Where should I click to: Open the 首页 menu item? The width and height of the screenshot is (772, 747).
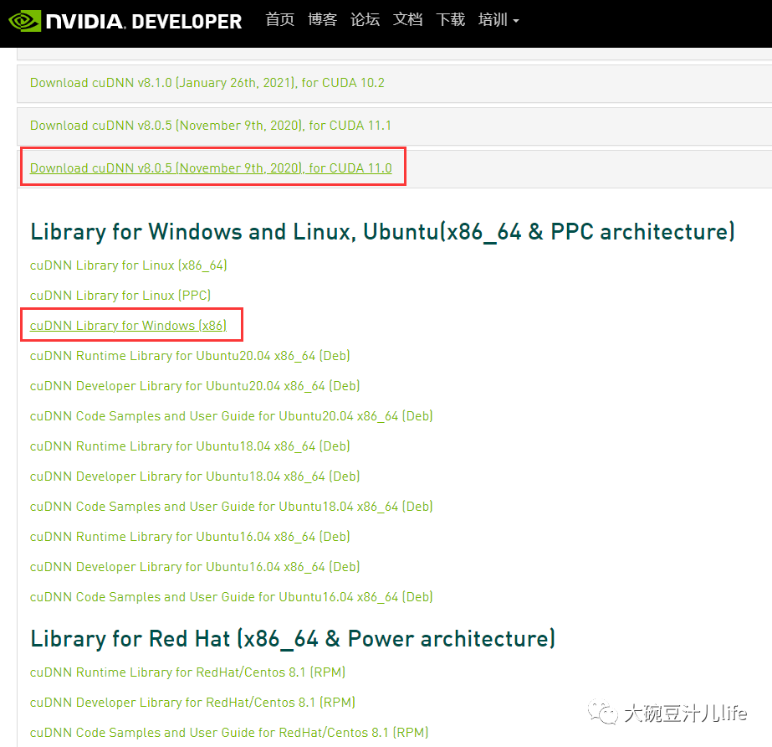(279, 20)
